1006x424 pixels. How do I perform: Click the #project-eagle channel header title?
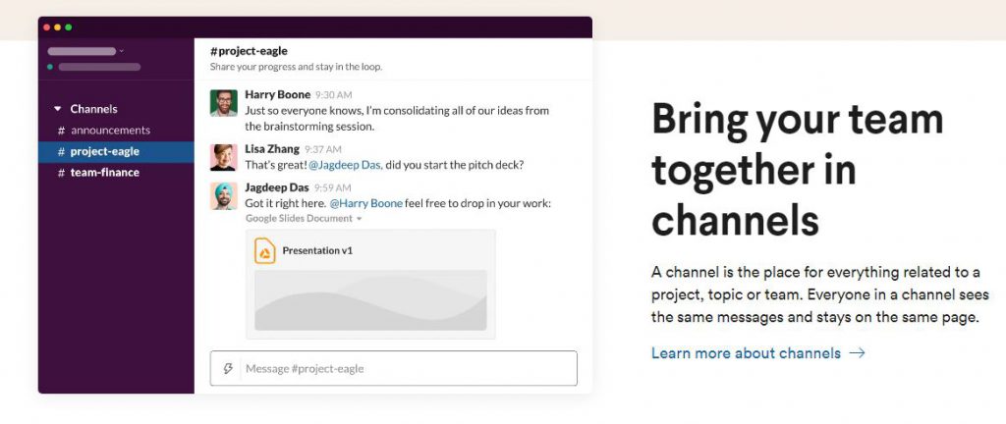point(249,51)
